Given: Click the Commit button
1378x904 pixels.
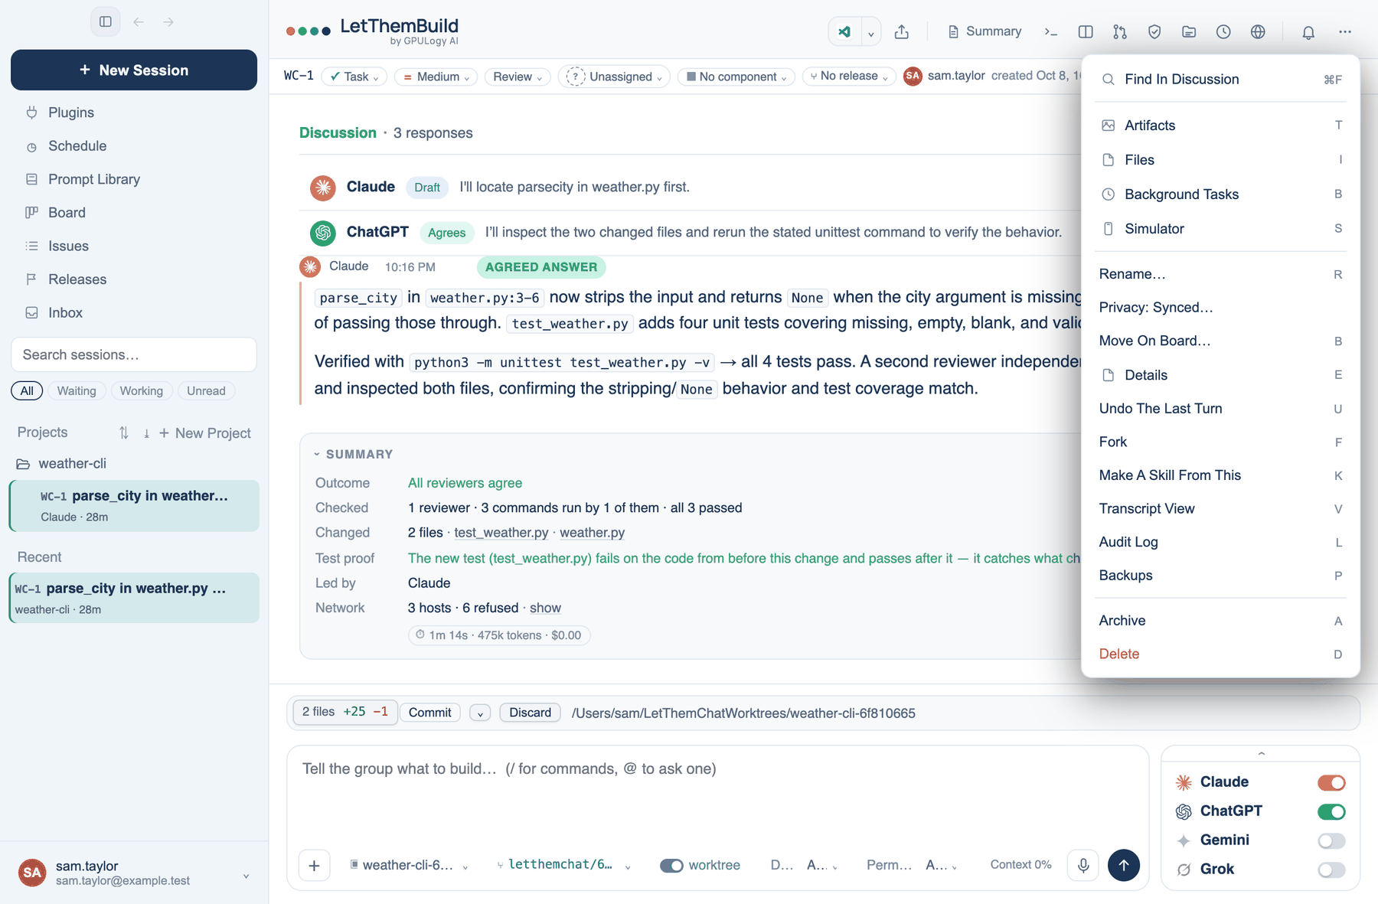Looking at the screenshot, I should [x=429, y=713].
